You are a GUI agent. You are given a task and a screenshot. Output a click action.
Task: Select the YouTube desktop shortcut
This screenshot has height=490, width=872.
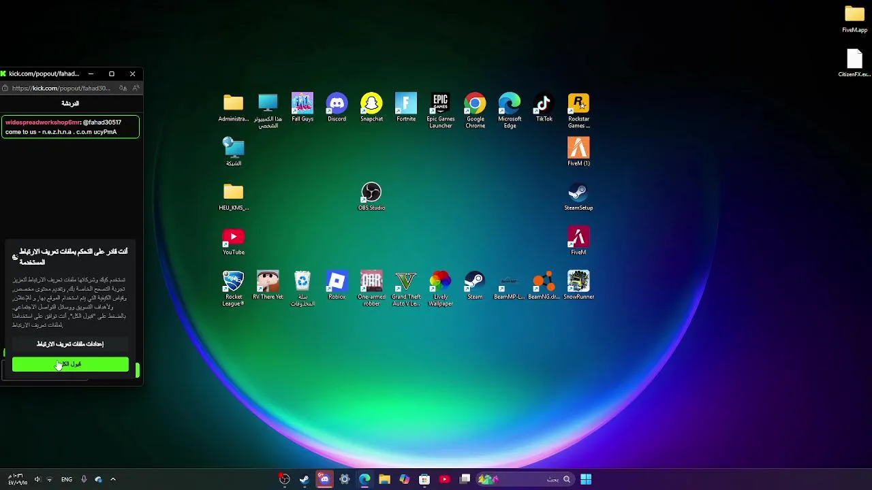point(233,241)
